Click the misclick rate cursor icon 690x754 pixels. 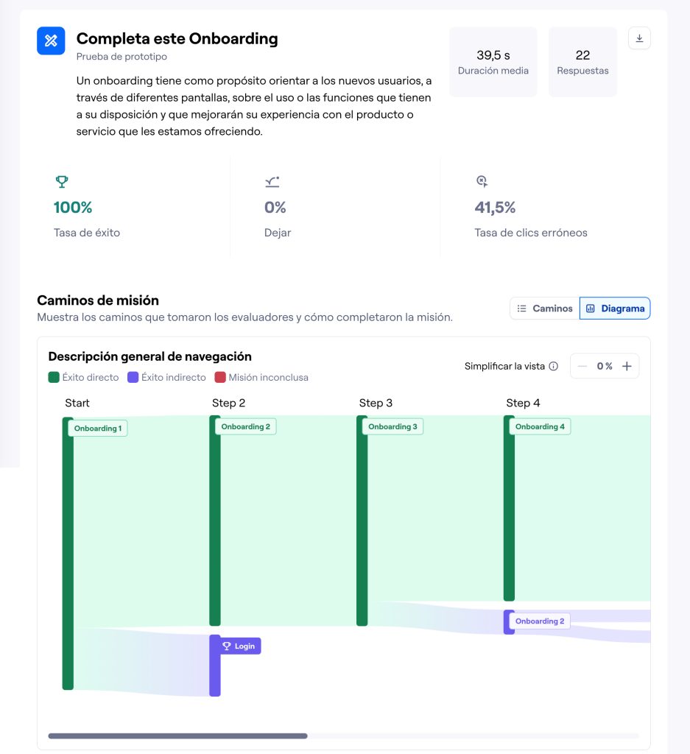pyautogui.click(x=482, y=181)
